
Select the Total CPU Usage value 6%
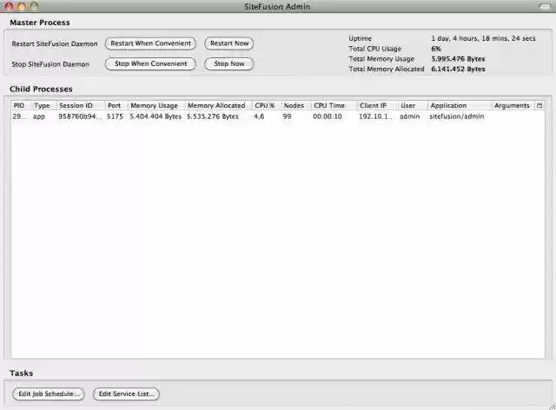click(x=436, y=49)
